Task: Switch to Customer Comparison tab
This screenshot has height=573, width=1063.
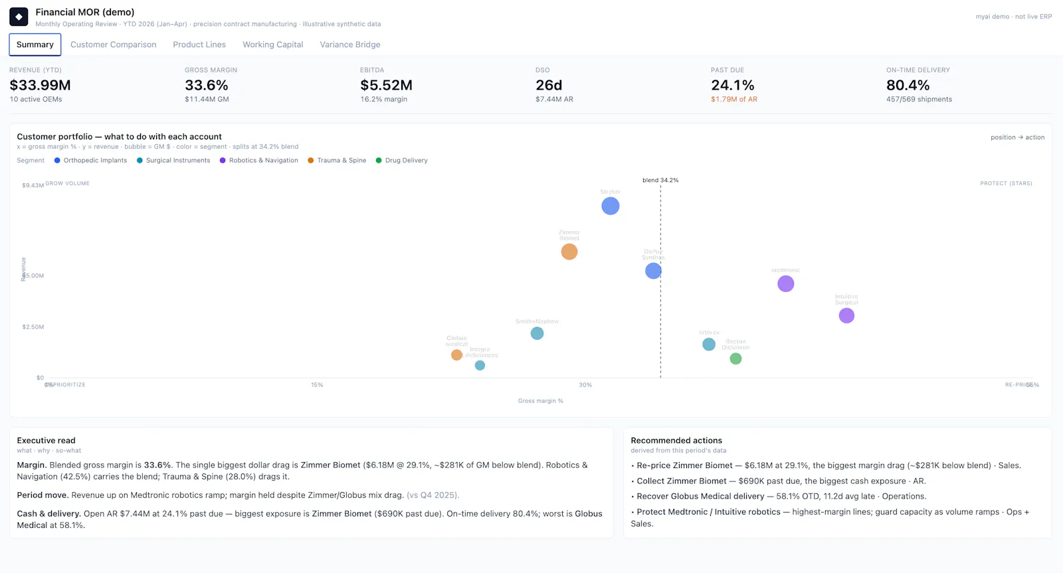Action: (114, 44)
